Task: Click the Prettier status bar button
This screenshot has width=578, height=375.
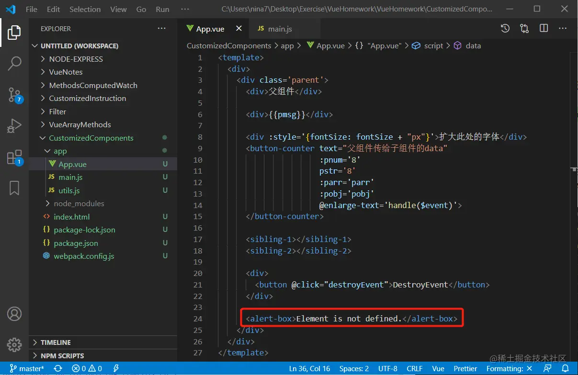Action: coord(465,369)
